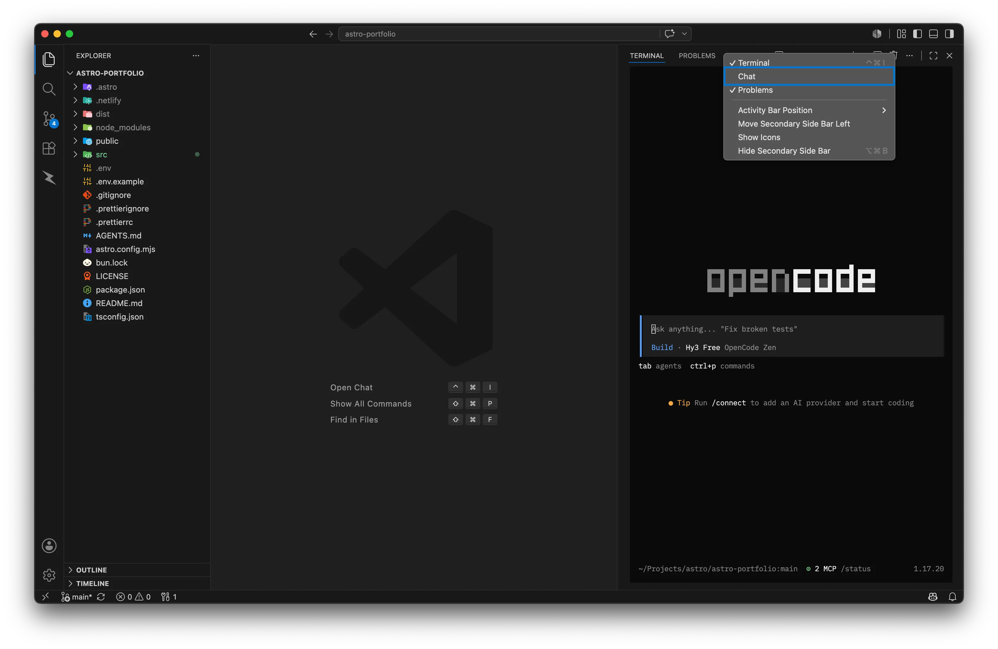Viewport: 998px width, 649px height.
Task: Click Find in Files on welcome screen
Action: (354, 420)
